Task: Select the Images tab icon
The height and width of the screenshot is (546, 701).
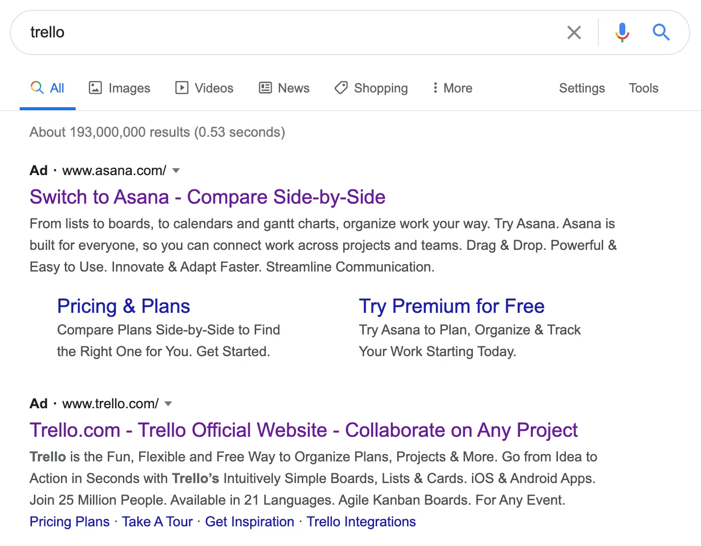Action: point(94,88)
